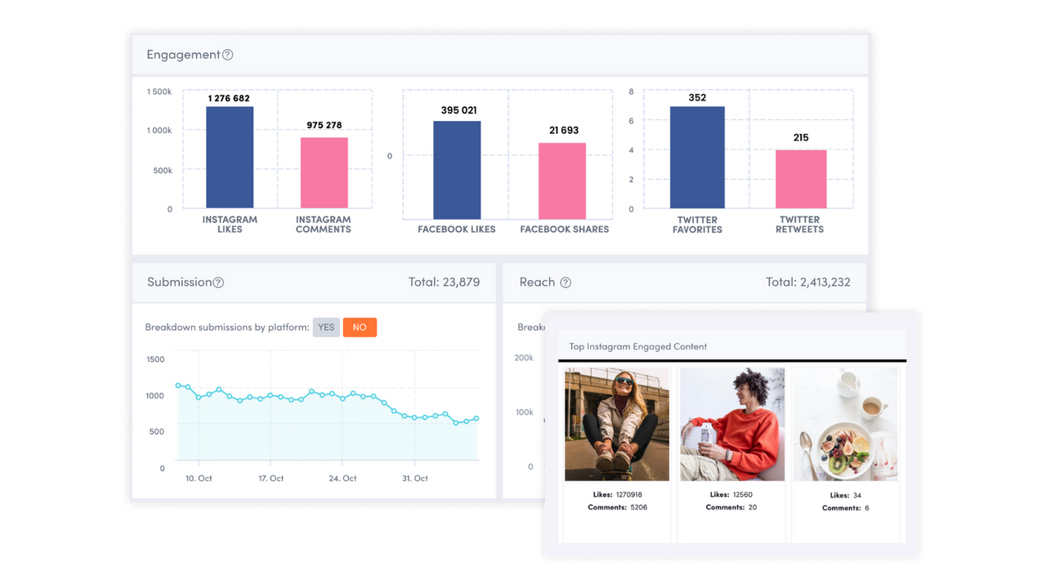The width and height of the screenshot is (1046, 588).
Task: Click the Reach panel title
Action: pos(537,282)
